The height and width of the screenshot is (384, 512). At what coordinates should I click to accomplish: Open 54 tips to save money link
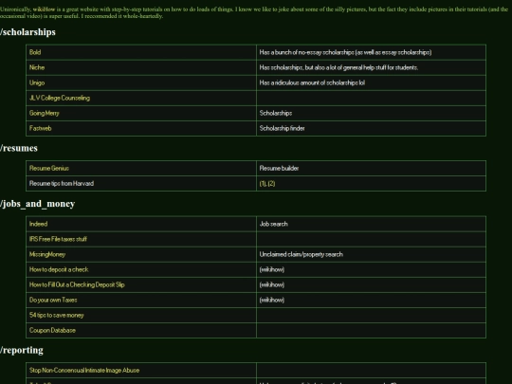click(57, 316)
